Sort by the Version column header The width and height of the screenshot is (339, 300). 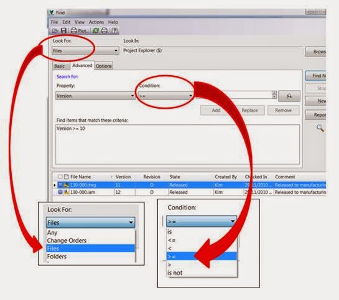pyautogui.click(x=123, y=177)
